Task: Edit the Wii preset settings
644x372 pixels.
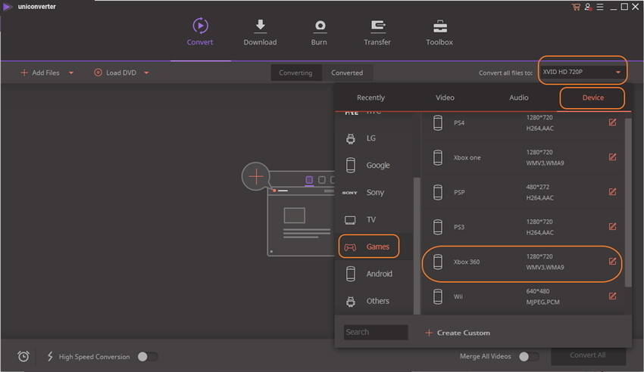Action: tap(612, 296)
